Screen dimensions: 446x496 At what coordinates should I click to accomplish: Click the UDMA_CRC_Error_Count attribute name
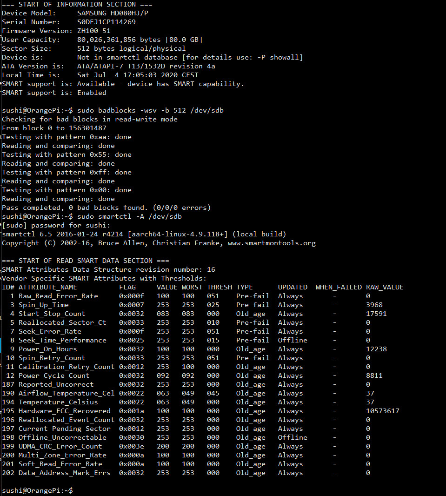point(60,446)
